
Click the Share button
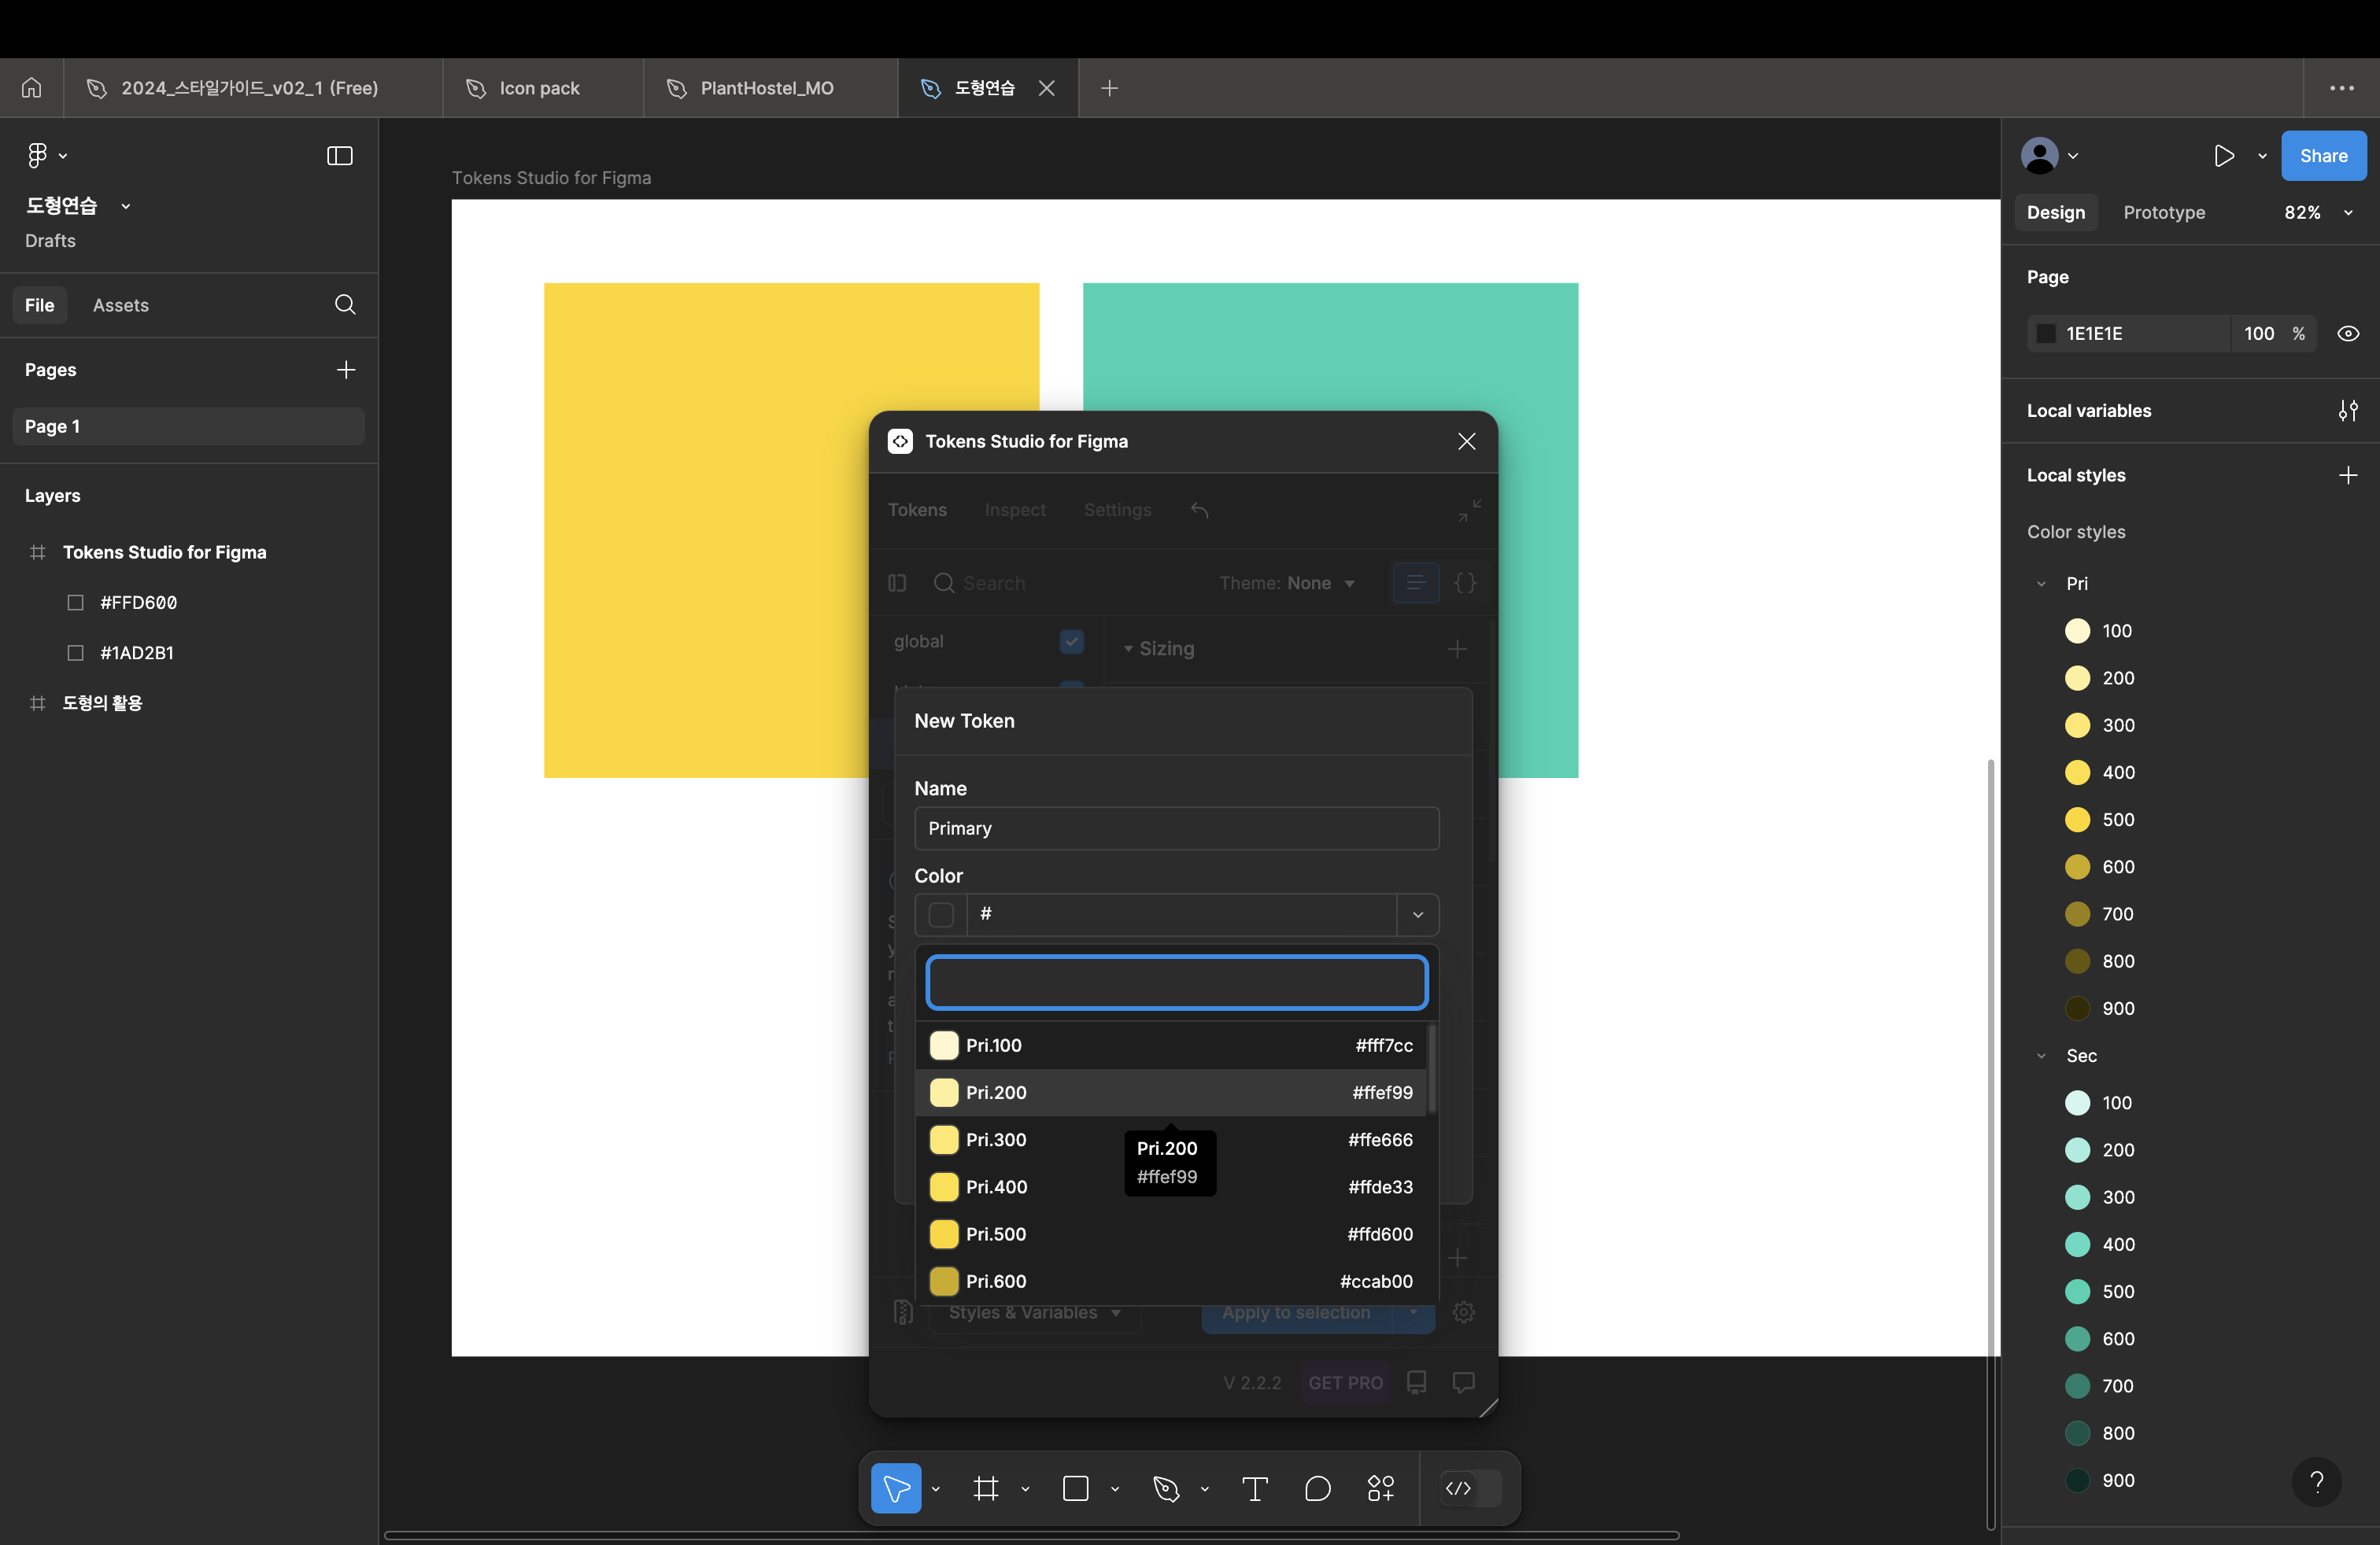pyautogui.click(x=2323, y=156)
